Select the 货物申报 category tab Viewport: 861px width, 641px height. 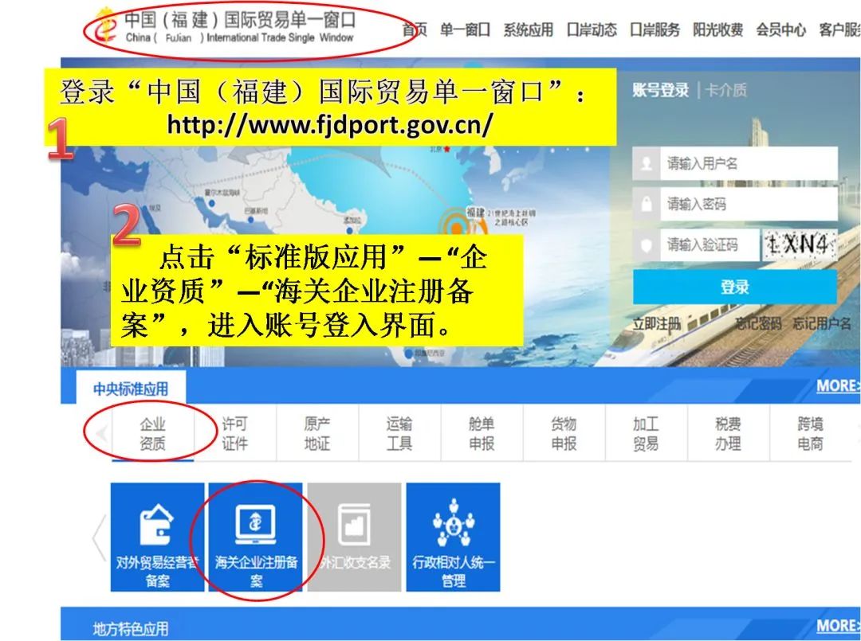coord(564,434)
